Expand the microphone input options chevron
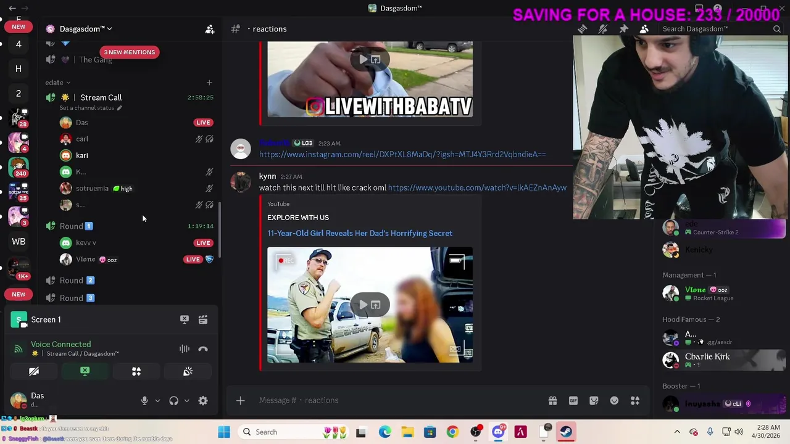790x444 pixels. point(157,401)
